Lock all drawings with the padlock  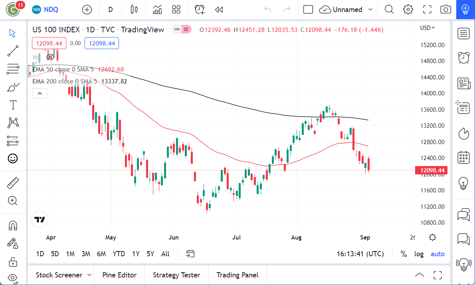[x=13, y=262]
